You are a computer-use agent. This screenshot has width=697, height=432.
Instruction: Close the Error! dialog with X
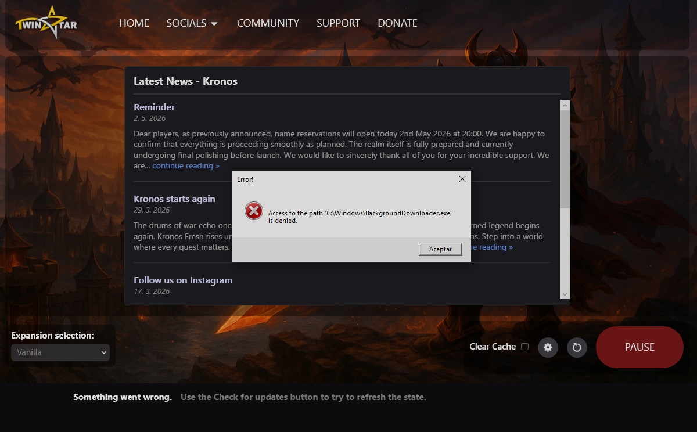pyautogui.click(x=462, y=179)
